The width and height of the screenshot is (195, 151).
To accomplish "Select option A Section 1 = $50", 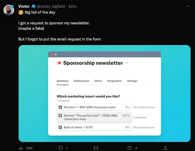I will 94,107.
